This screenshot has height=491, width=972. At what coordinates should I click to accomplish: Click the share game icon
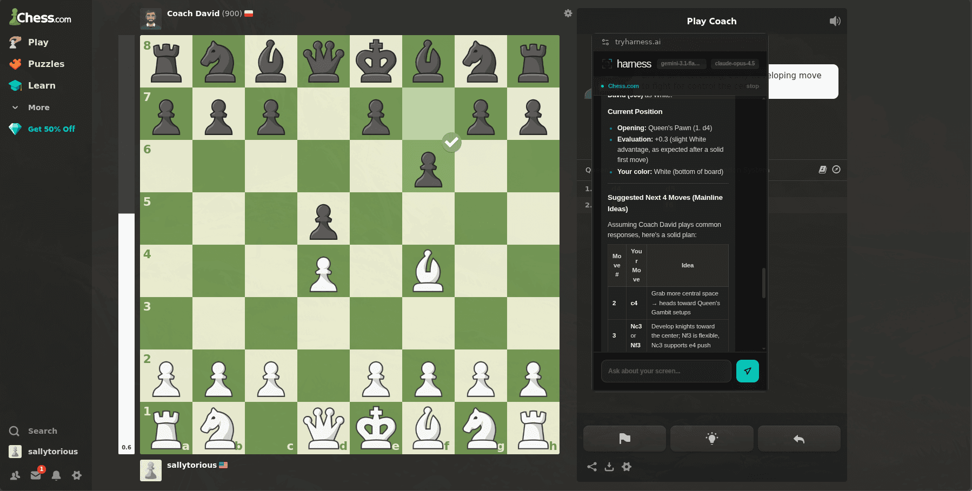point(592,467)
